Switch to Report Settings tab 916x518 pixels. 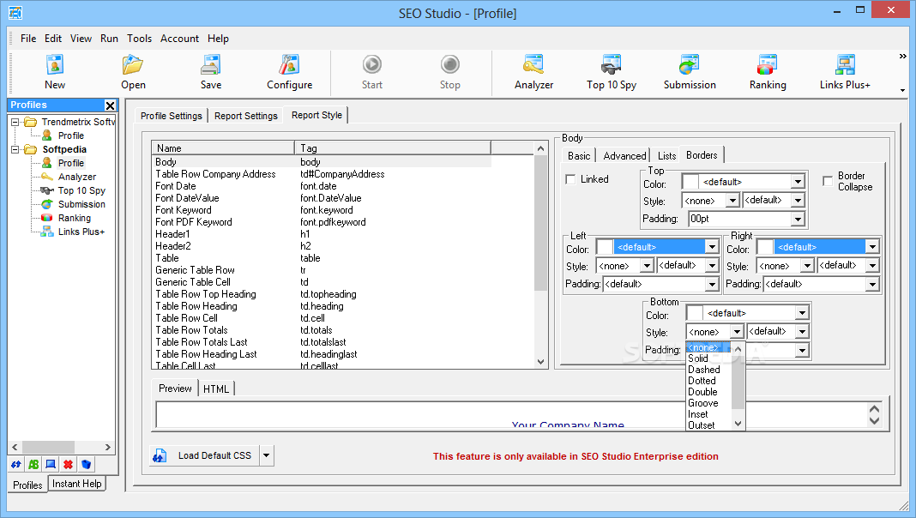246,116
